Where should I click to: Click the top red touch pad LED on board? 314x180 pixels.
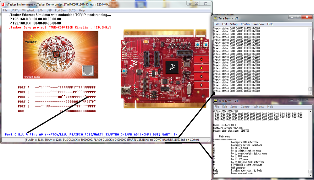pos(201,59)
